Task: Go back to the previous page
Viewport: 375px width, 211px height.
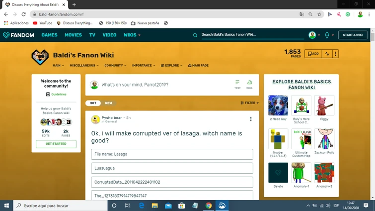Action: 6,14
